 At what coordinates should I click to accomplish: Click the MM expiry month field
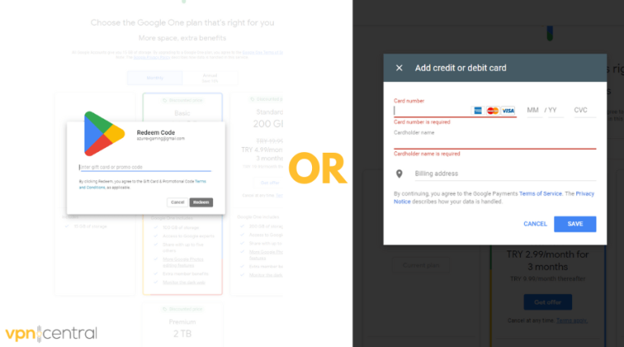coord(533,111)
